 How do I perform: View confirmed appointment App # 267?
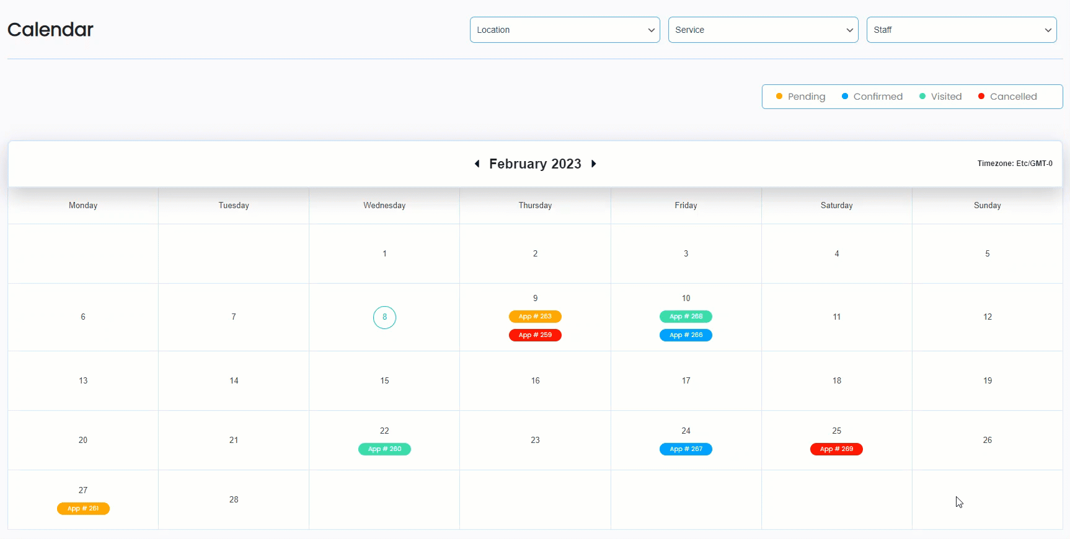click(x=686, y=449)
